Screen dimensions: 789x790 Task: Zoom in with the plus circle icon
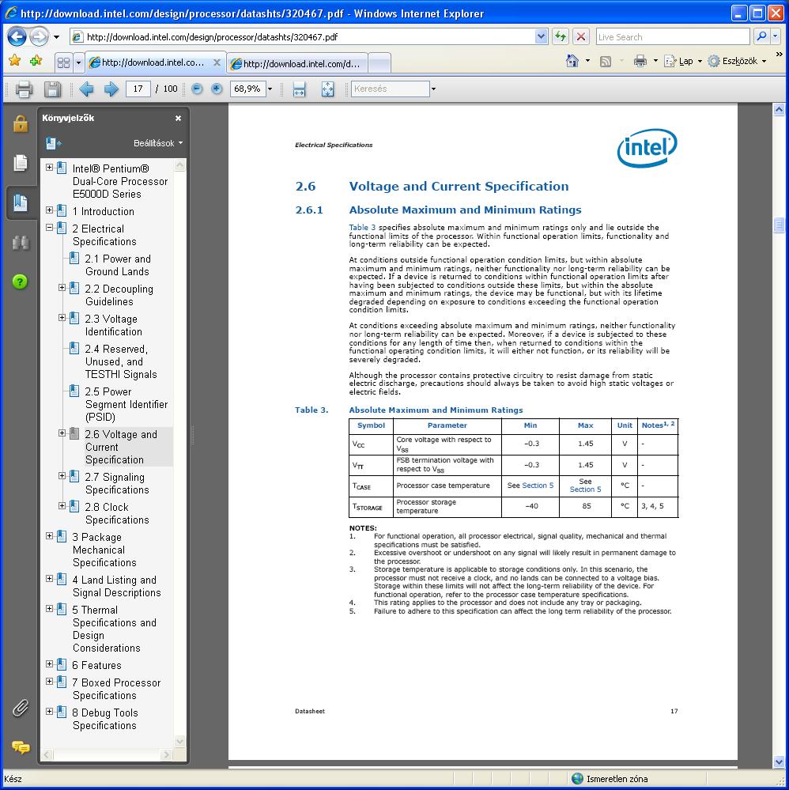(x=217, y=89)
